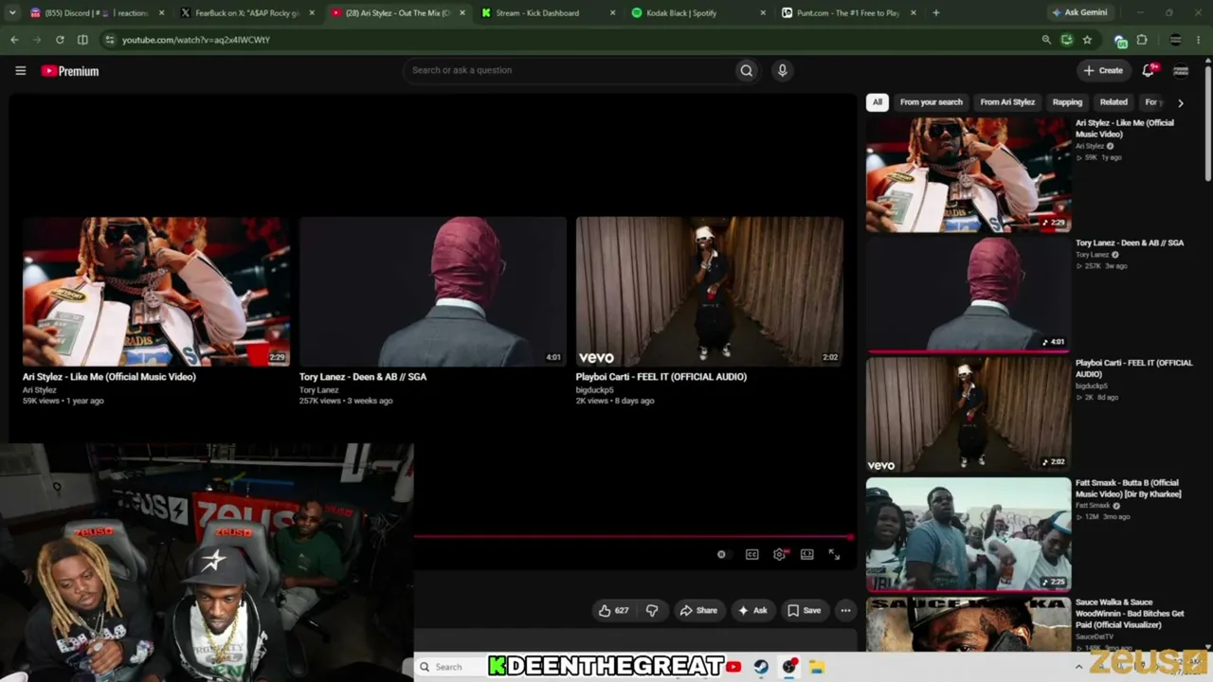
Task: Select the 'Rapping' filter chip
Action: pyautogui.click(x=1067, y=102)
